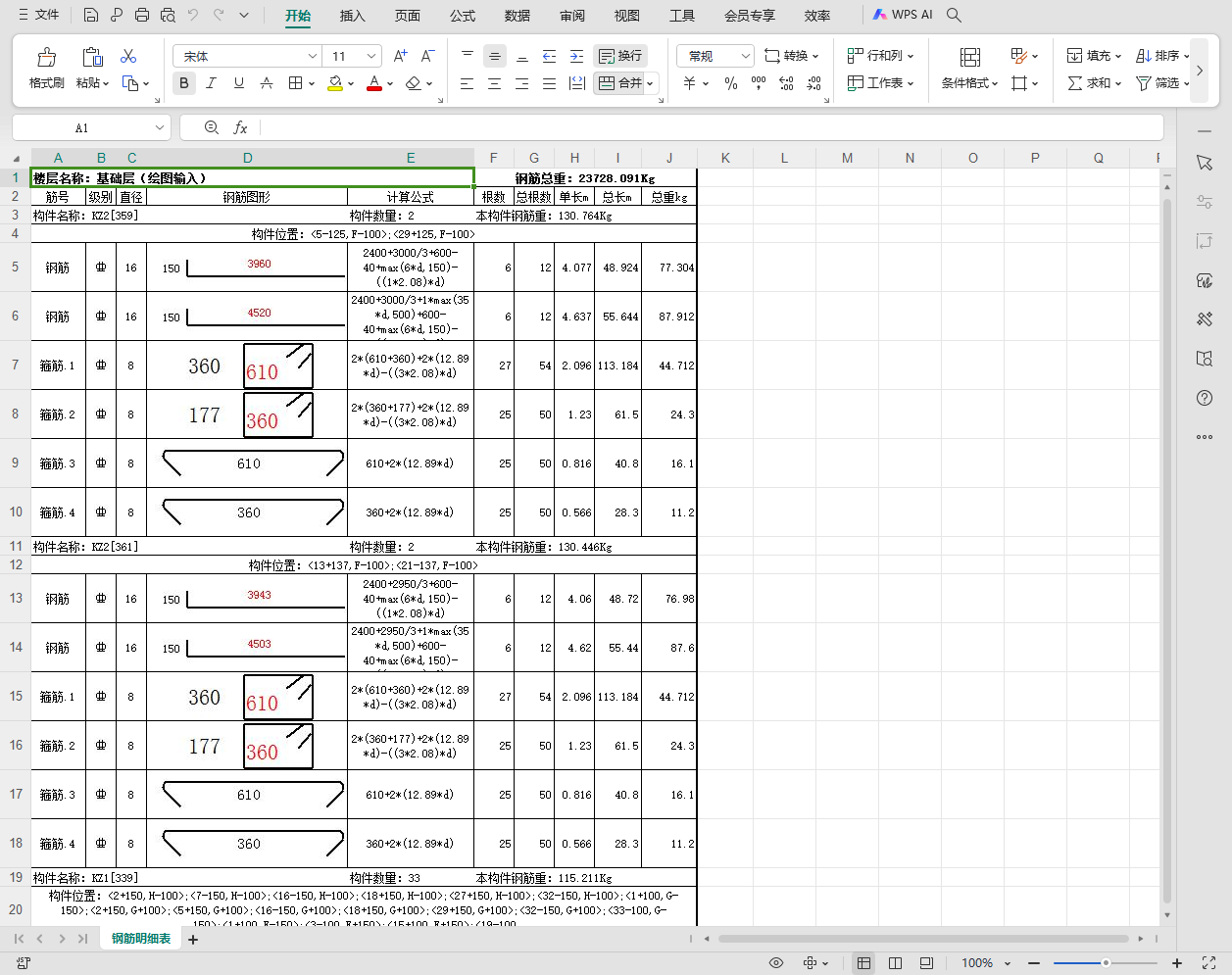1232x975 pixels.
Task: Expand the font name 宋体 dropdown
Action: point(313,56)
